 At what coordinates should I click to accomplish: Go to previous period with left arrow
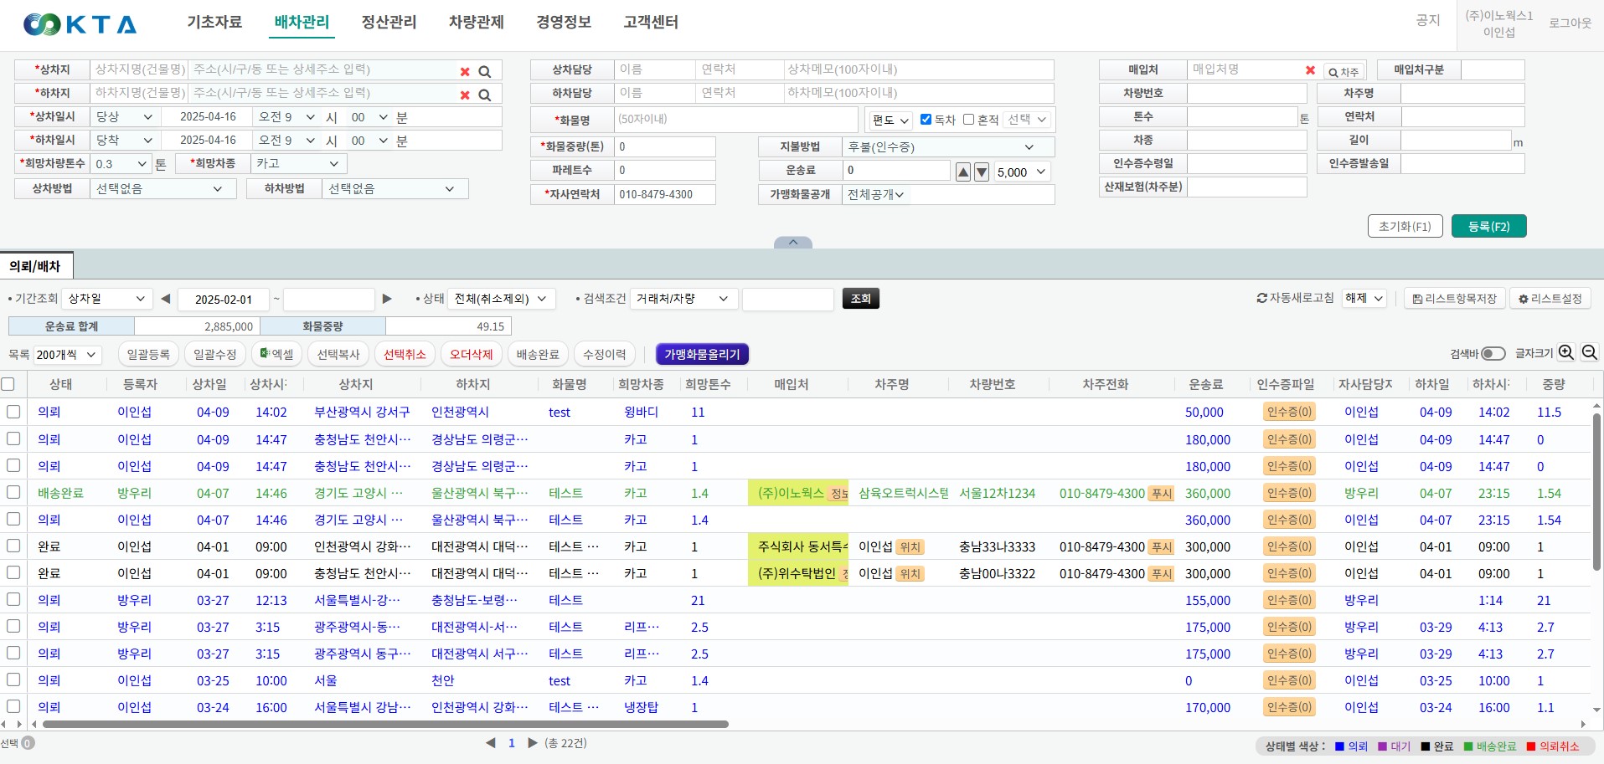pos(166,299)
